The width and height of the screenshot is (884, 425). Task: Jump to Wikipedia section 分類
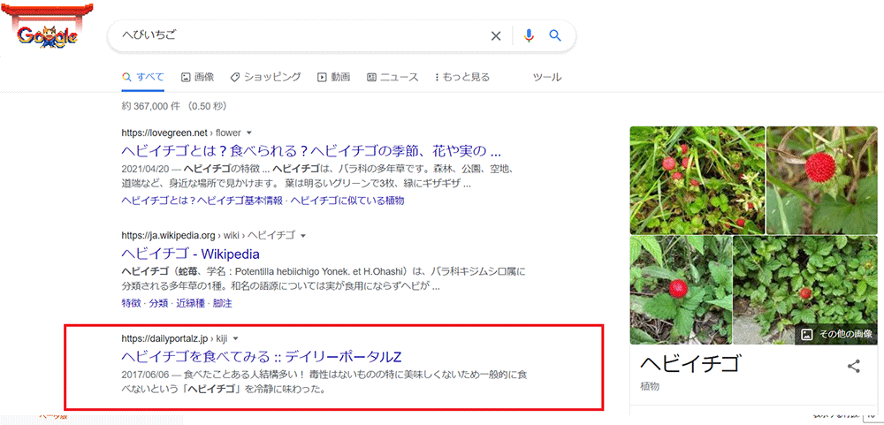click(158, 303)
